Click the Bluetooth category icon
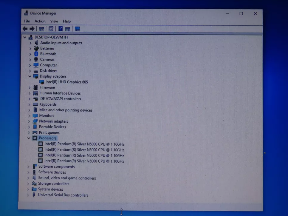Image resolution: width=288 pixels, height=216 pixels. tap(36, 54)
